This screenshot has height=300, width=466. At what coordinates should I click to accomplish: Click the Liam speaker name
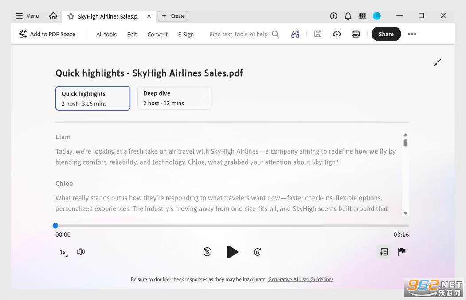[x=63, y=137]
